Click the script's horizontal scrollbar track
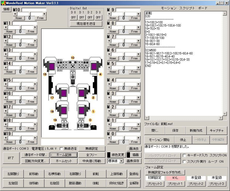The width and height of the screenshot is (230, 191). [x=184, y=118]
